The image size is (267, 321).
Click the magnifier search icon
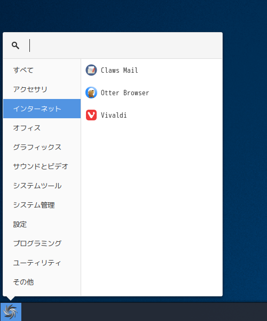pyautogui.click(x=15, y=45)
